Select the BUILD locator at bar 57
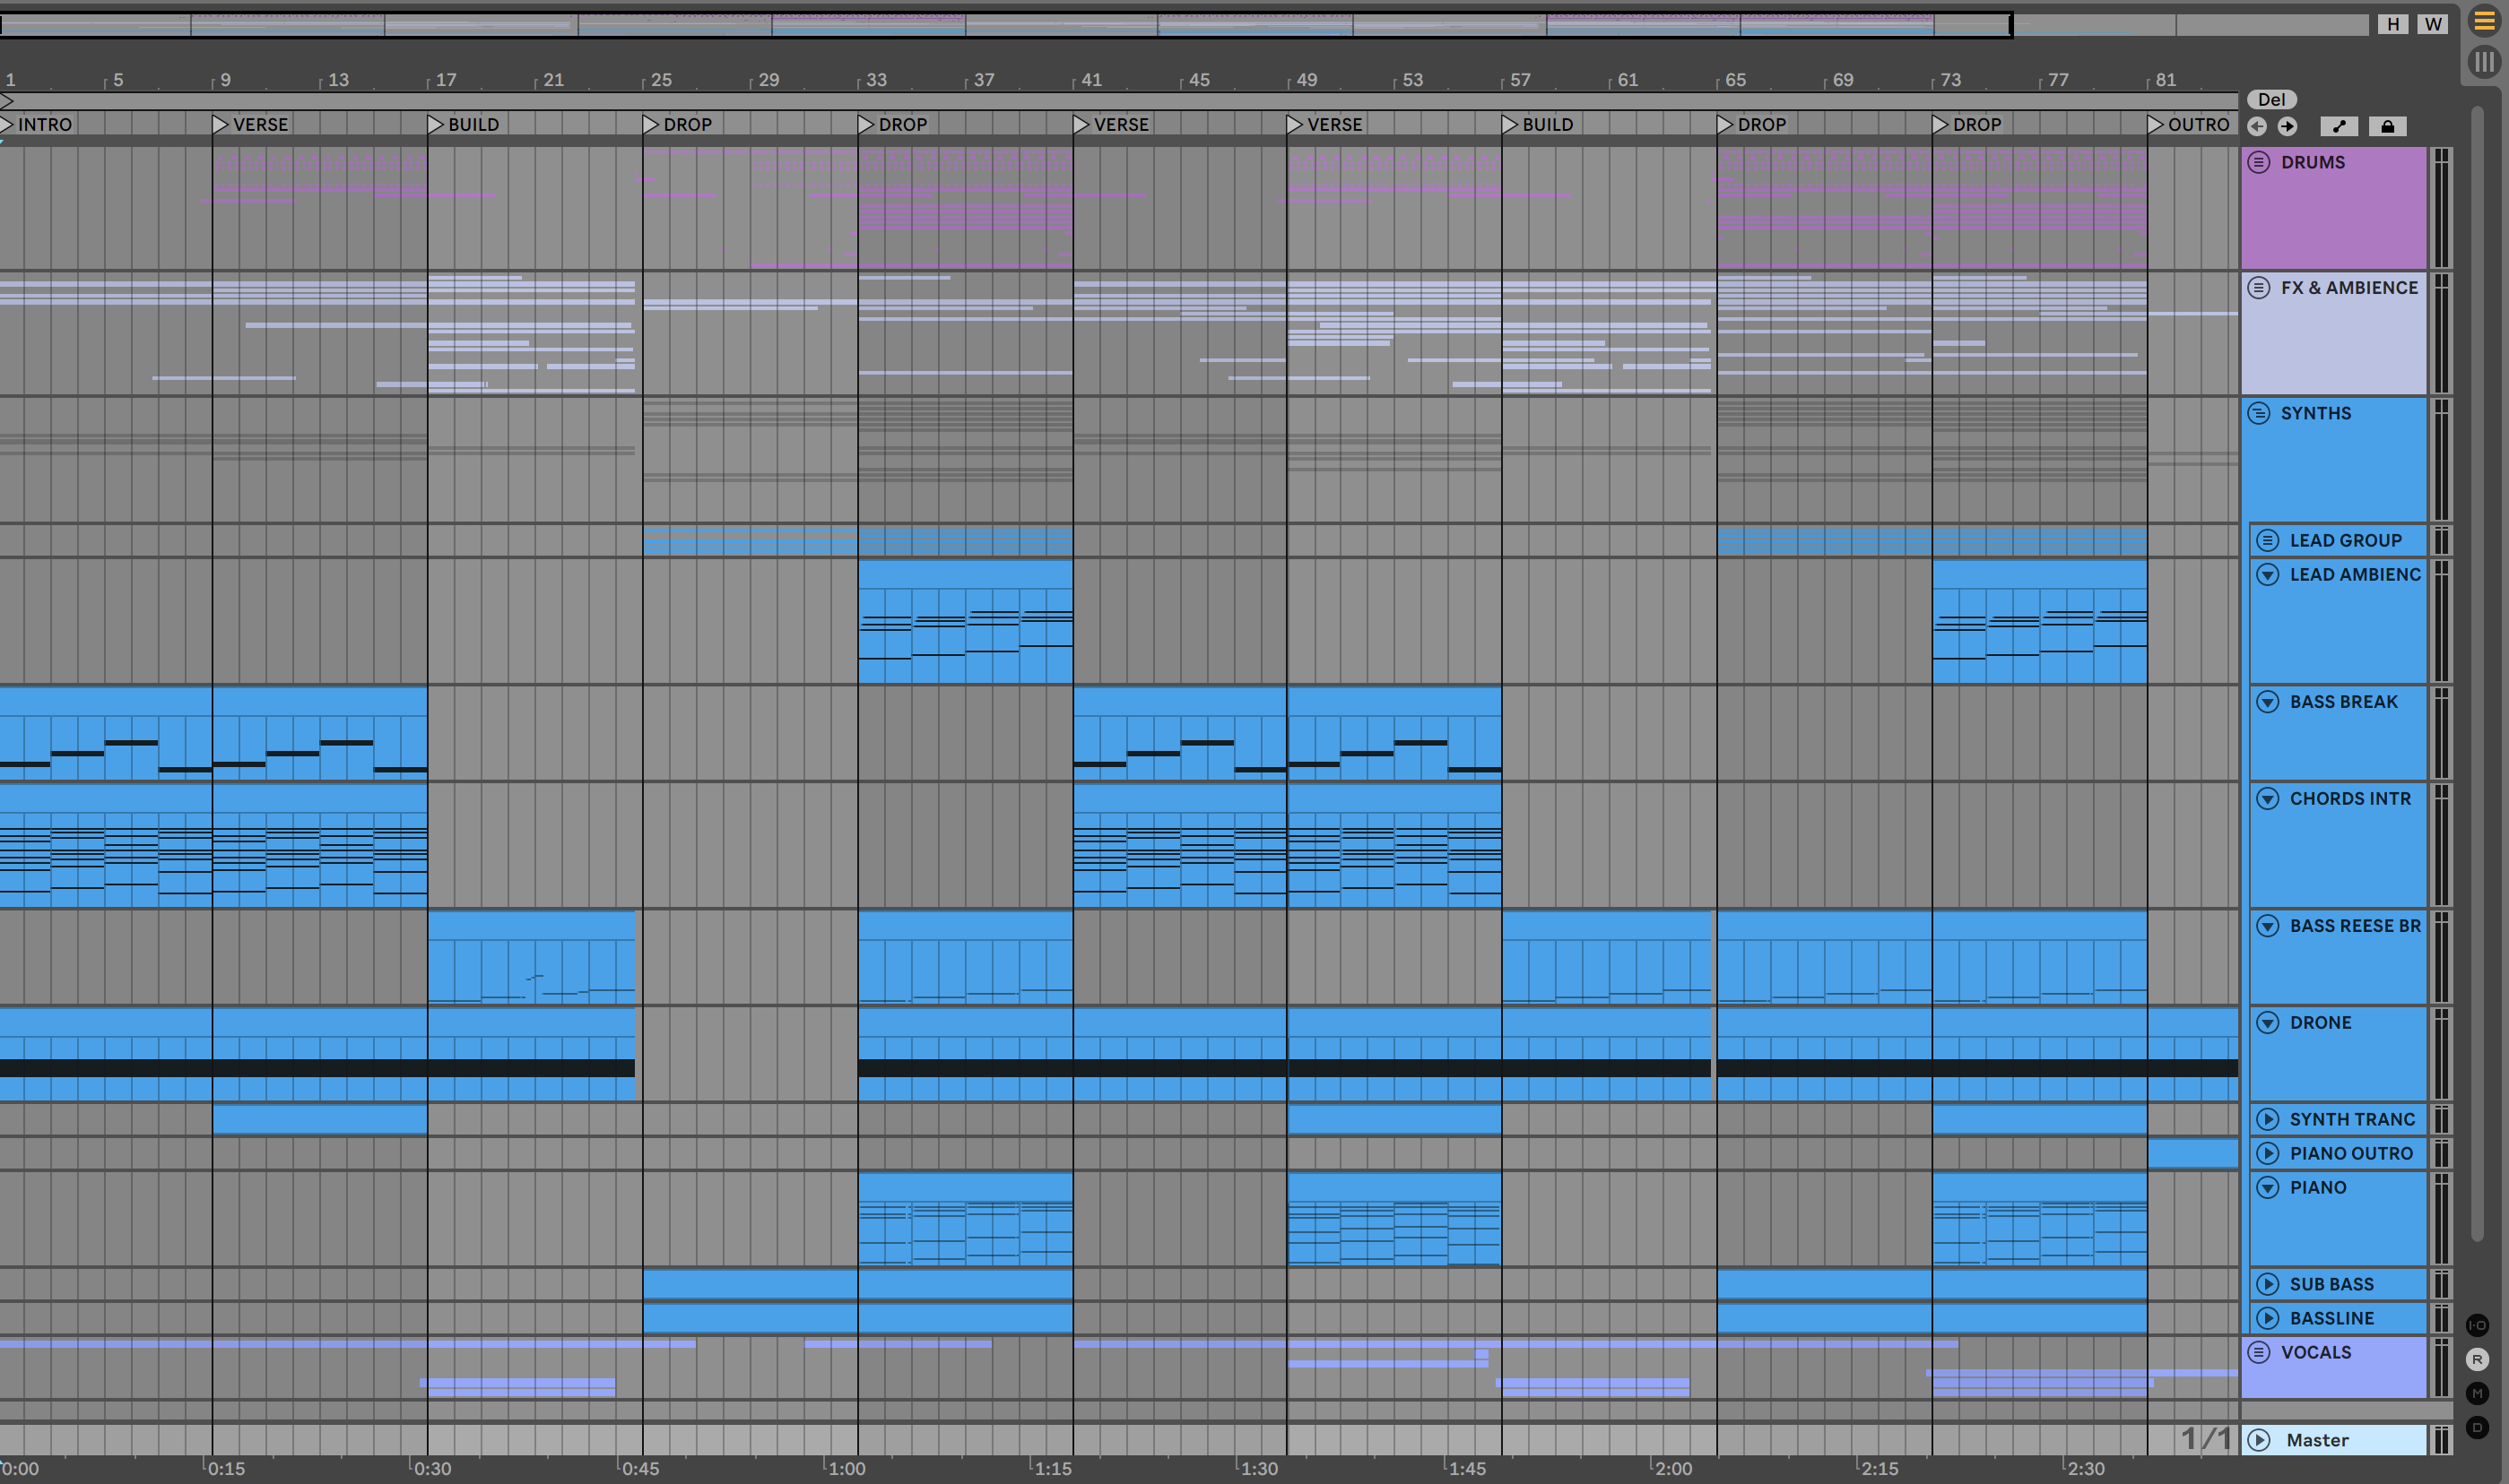The height and width of the screenshot is (1484, 2509). coord(1539,124)
